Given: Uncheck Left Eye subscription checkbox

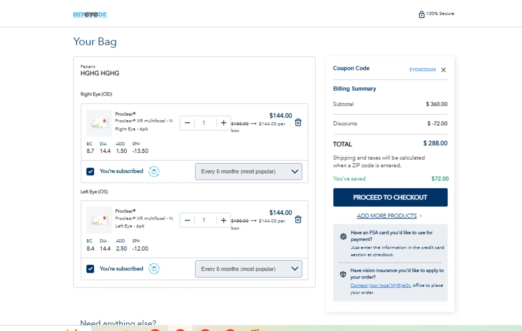Looking at the screenshot, I should tap(90, 269).
